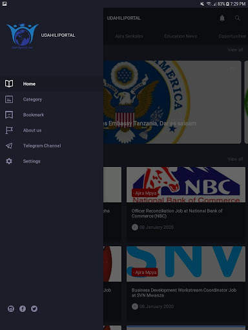Click the battery status icon
The image size is (248, 330).
point(227,4)
